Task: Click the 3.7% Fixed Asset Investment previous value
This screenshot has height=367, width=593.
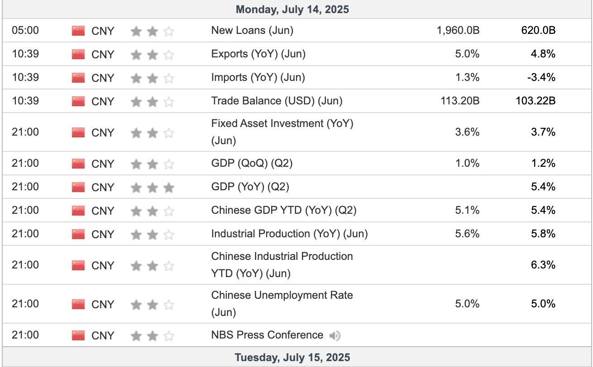Action: point(543,132)
